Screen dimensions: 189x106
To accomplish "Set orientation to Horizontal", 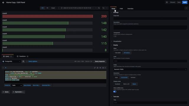I will coord(124,77).
